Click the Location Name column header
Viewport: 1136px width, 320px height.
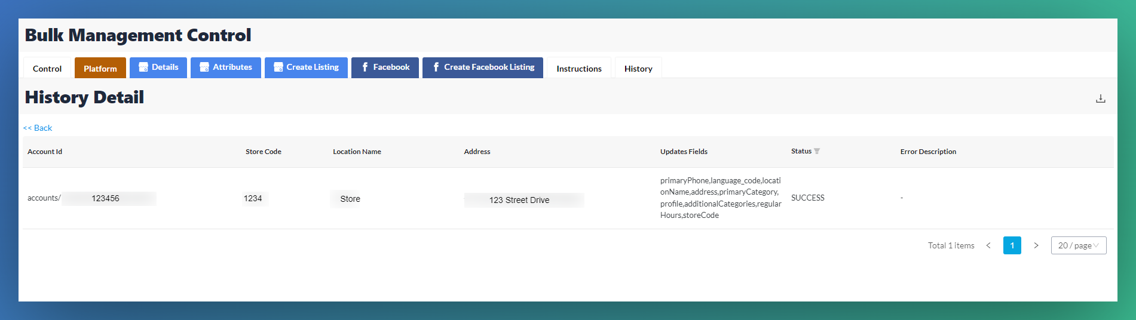357,152
